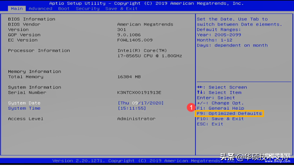Screen dimensions: 294x166
Task: Click the Select Screen arrows hint
Action: point(222,87)
